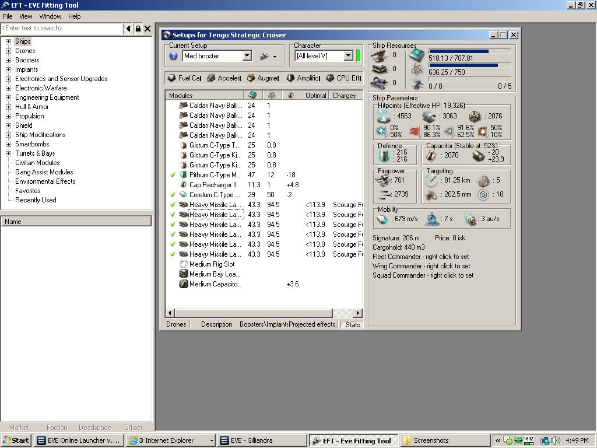Toggle the first Heavy Missile Launcher checkmark
Viewport: 597px width, 448px height.
[173, 205]
